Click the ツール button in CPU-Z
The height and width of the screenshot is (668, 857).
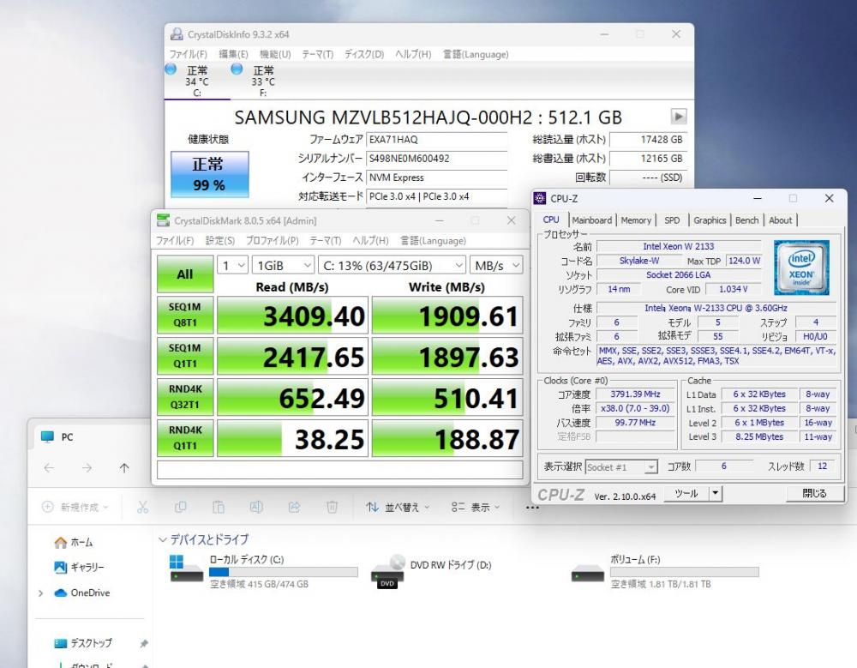click(x=686, y=493)
